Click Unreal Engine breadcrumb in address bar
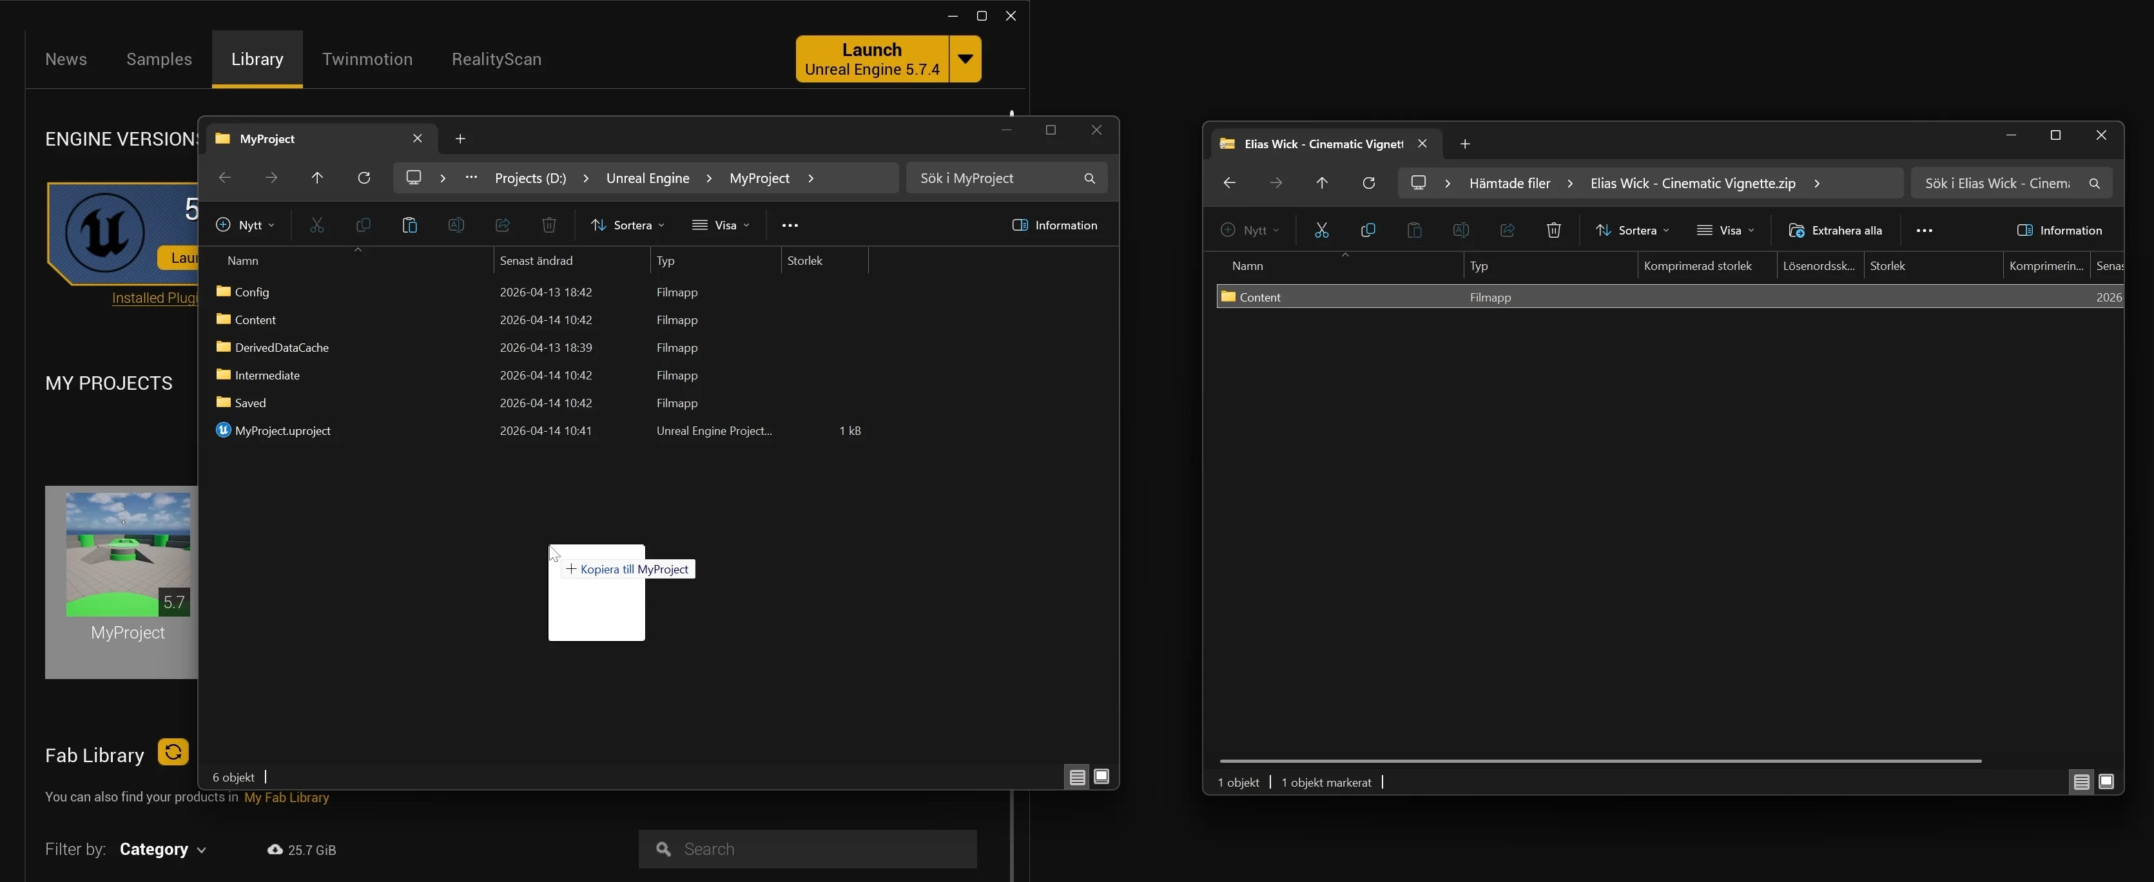This screenshot has width=2154, height=882. click(647, 178)
